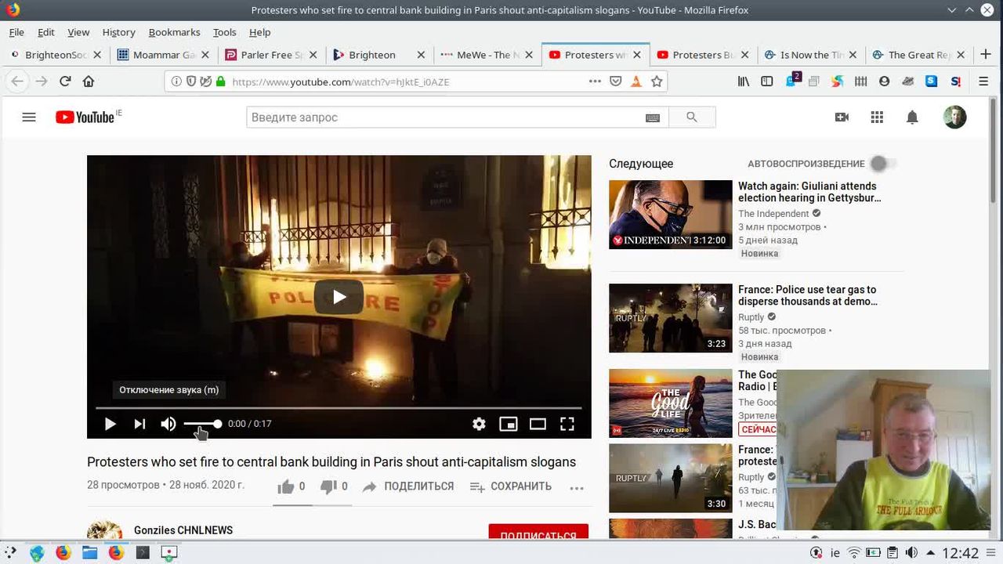The width and height of the screenshot is (1003, 564).
Task: Expand the three-dot more actions menu
Action: pos(577,487)
